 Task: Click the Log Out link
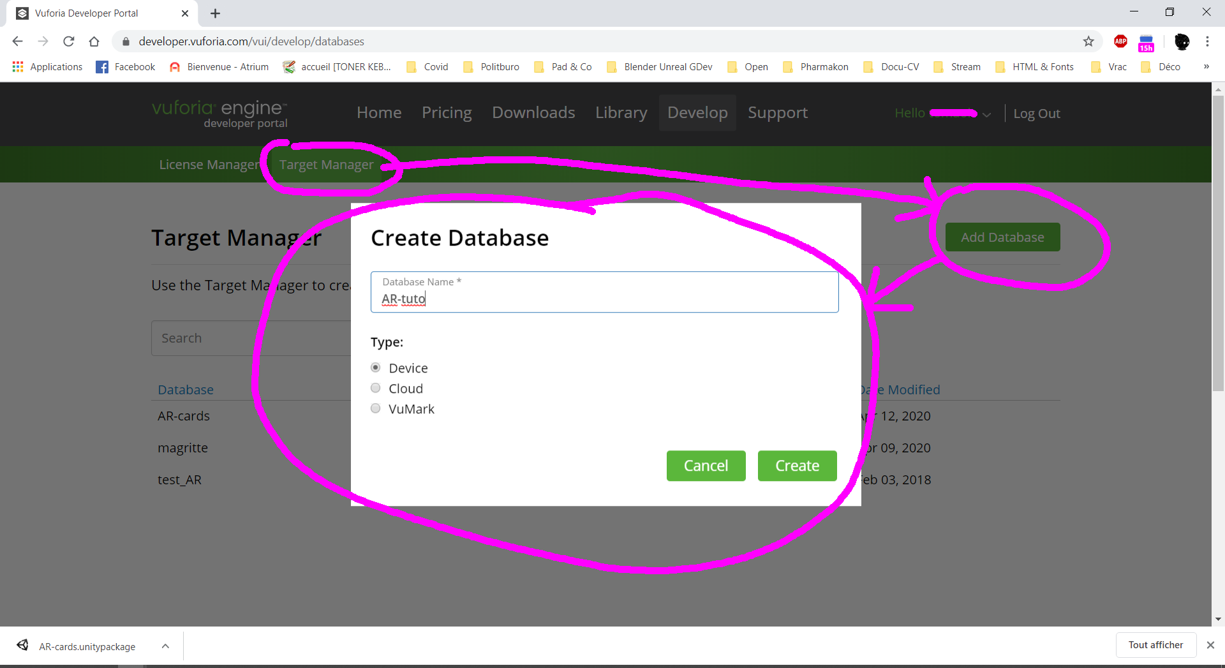[x=1037, y=114]
